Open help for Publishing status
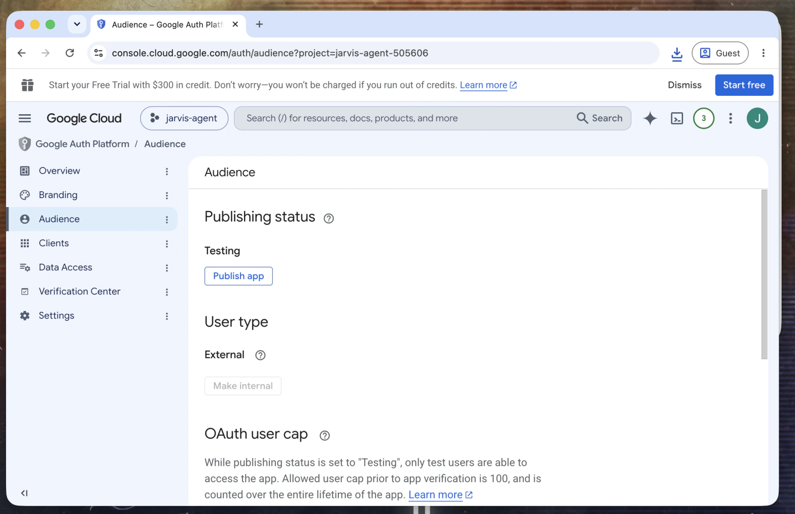The height and width of the screenshot is (514, 795). click(328, 219)
